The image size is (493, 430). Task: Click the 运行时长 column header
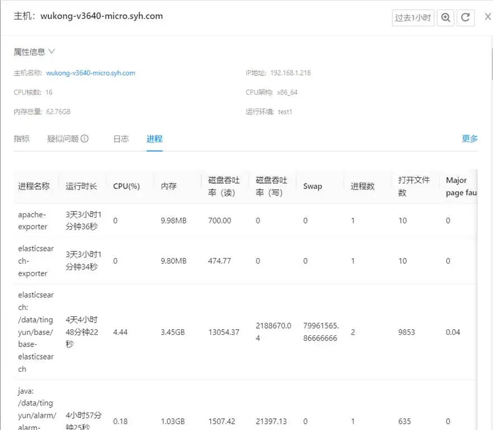click(81, 186)
